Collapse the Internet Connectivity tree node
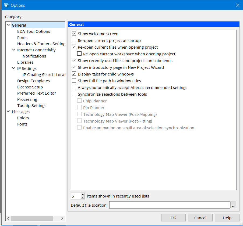Screen dimensions: 243x226 (14, 49)
